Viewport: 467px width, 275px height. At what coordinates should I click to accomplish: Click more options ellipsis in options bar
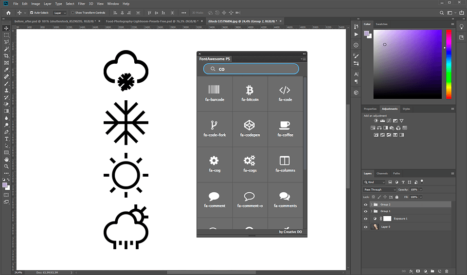[x=183, y=13]
